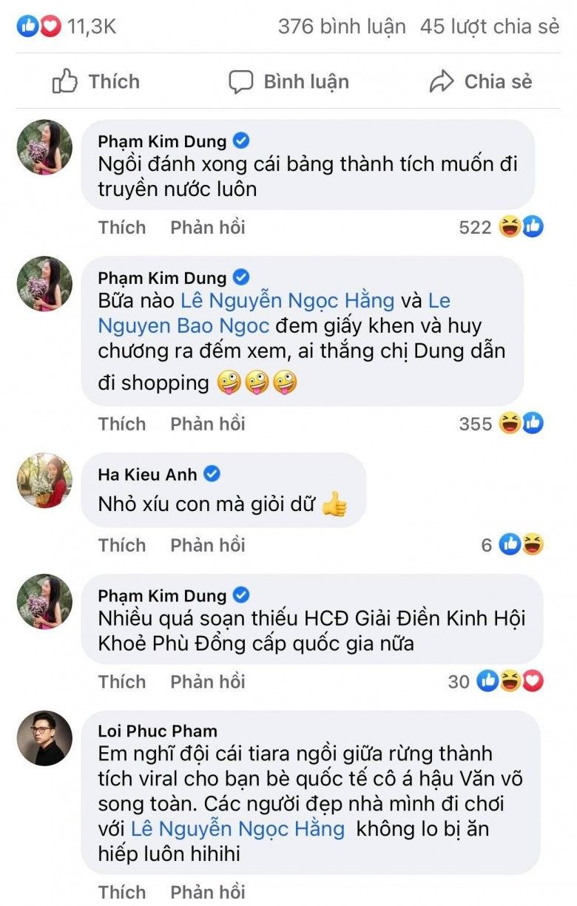Image resolution: width=577 pixels, height=906 pixels.
Task: Open the Lê Nguyễn Ngọc Hằng tag in Loi Phuc Pham's comment
Action: [237, 828]
